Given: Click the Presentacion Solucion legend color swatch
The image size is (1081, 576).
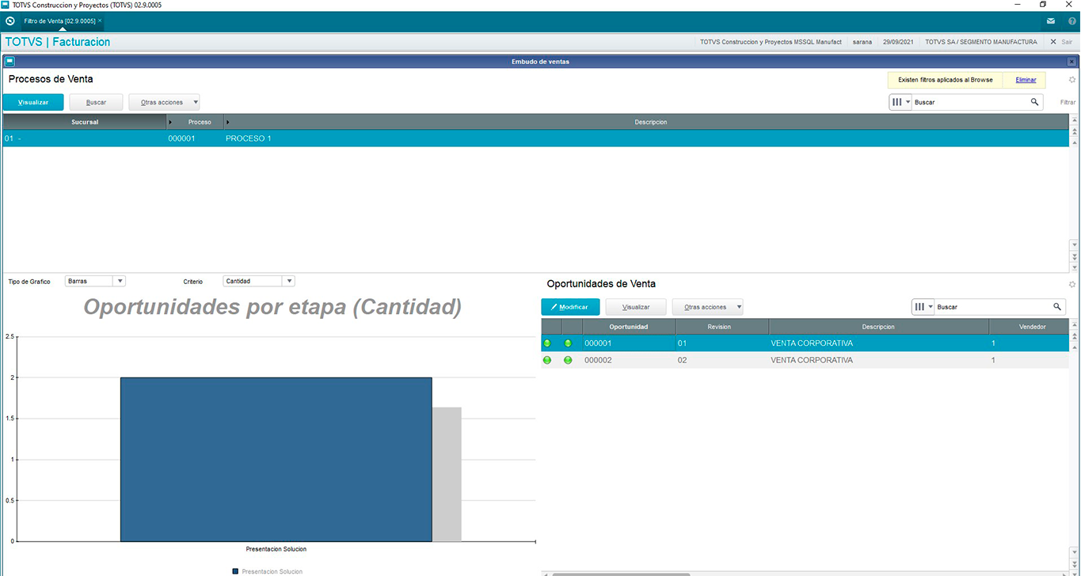Looking at the screenshot, I should (x=235, y=571).
